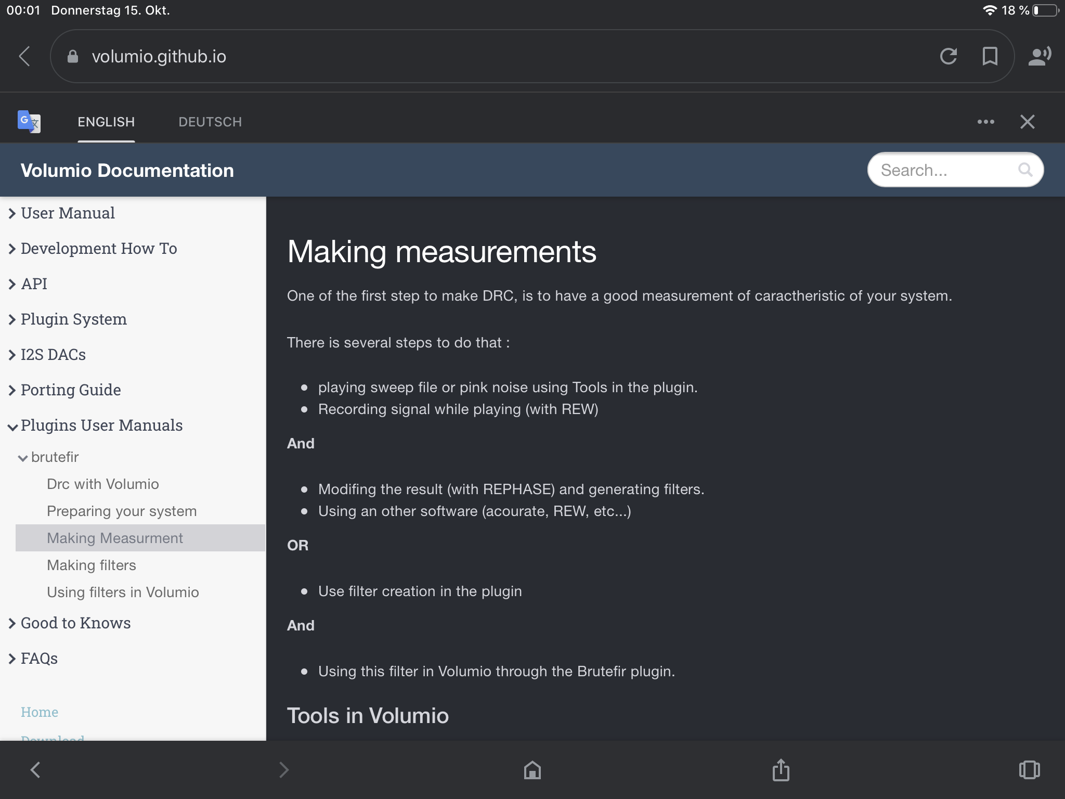Collapse the brutefir subsection
This screenshot has height=799, width=1065.
(x=49, y=457)
